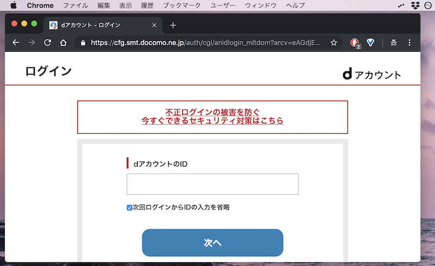Open Chrome's three-dot menu
435x266 pixels.
click(x=409, y=42)
